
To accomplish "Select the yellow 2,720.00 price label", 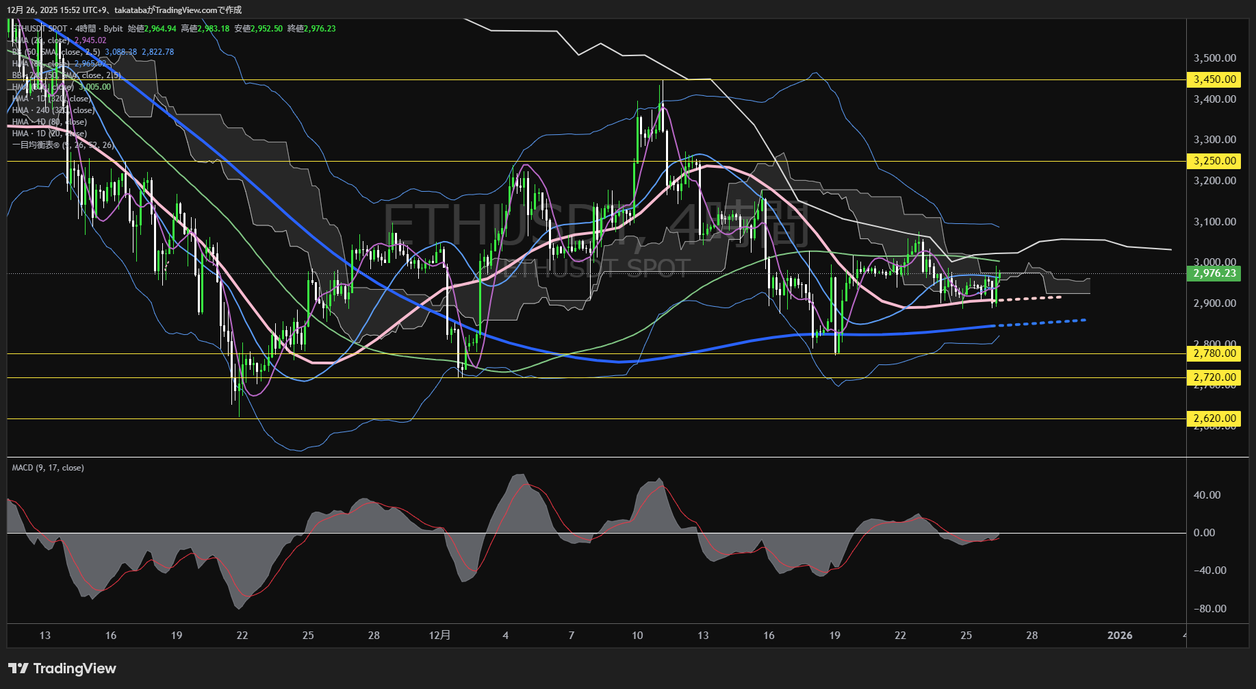I will 1214,377.
